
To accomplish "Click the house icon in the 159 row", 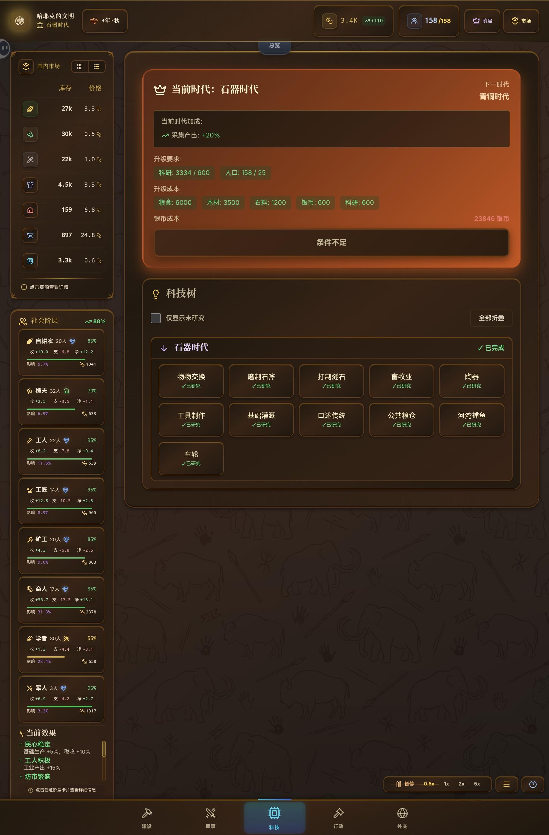I will [x=30, y=210].
